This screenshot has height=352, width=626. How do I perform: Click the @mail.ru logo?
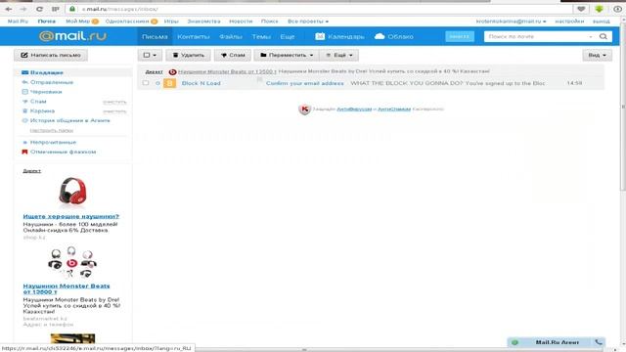pos(72,36)
